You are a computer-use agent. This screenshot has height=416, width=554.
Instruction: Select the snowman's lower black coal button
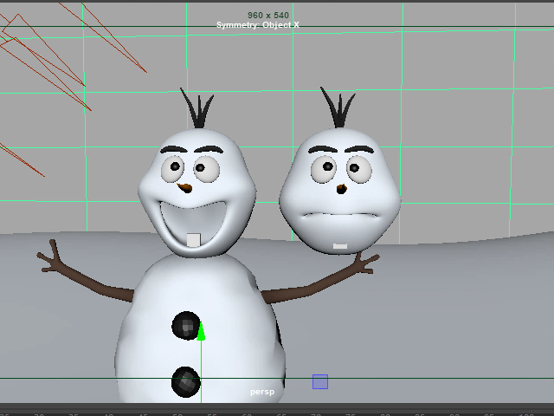[185, 381]
